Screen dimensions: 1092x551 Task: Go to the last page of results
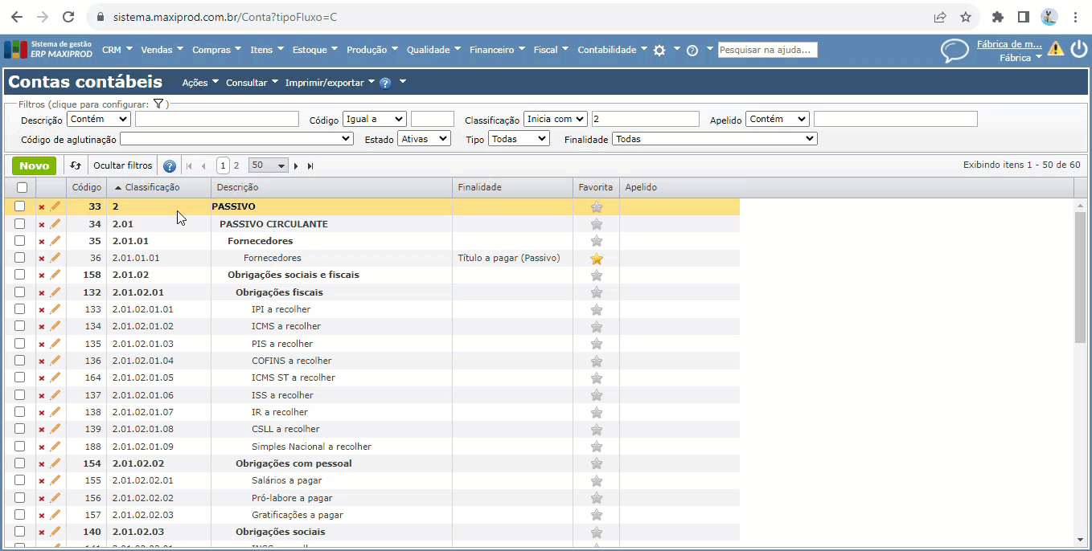click(310, 166)
